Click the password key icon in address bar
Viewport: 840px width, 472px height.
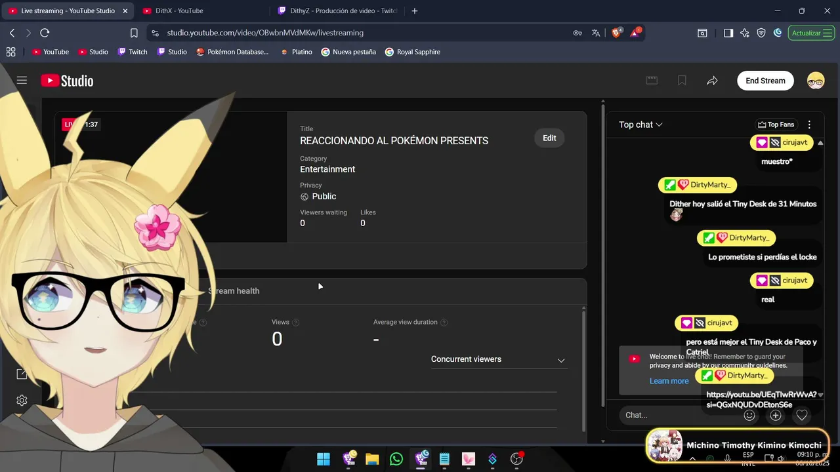[x=577, y=33]
